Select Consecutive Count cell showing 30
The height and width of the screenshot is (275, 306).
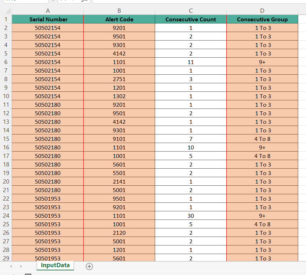191,216
